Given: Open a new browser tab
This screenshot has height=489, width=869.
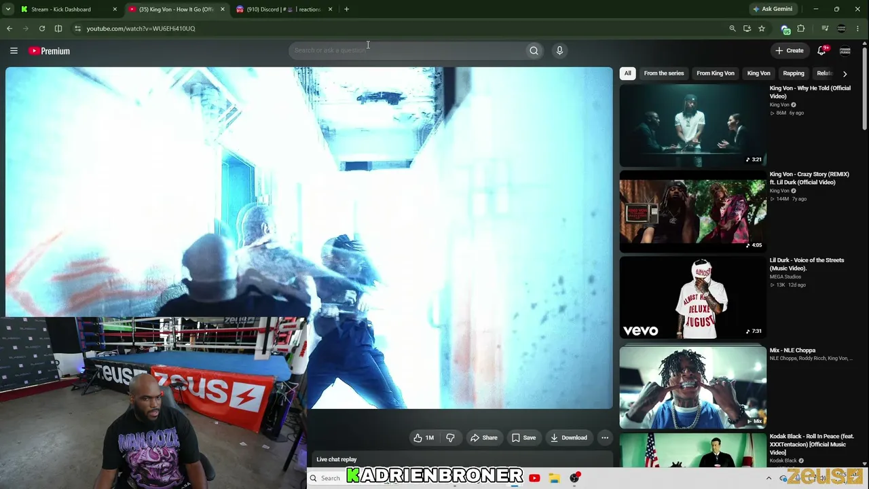Looking at the screenshot, I should tap(346, 10).
